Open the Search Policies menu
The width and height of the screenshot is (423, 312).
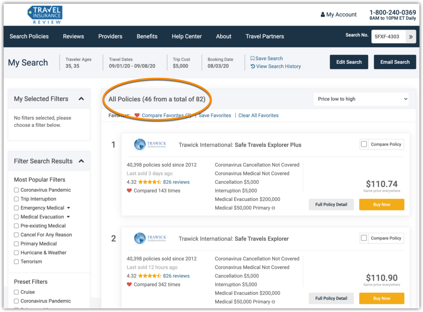tap(29, 36)
